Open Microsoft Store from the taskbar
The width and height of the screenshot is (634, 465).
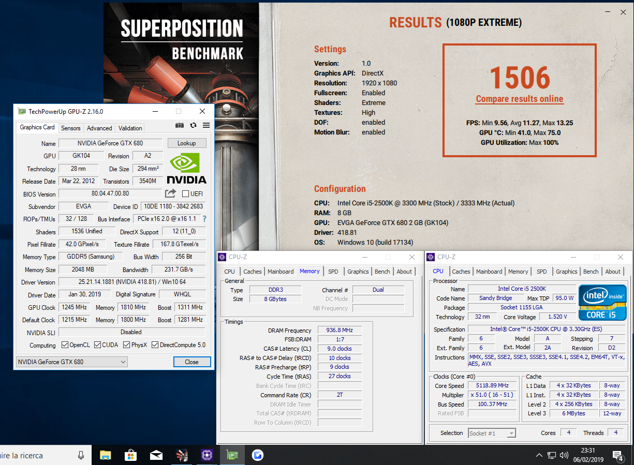pyautogui.click(x=131, y=455)
